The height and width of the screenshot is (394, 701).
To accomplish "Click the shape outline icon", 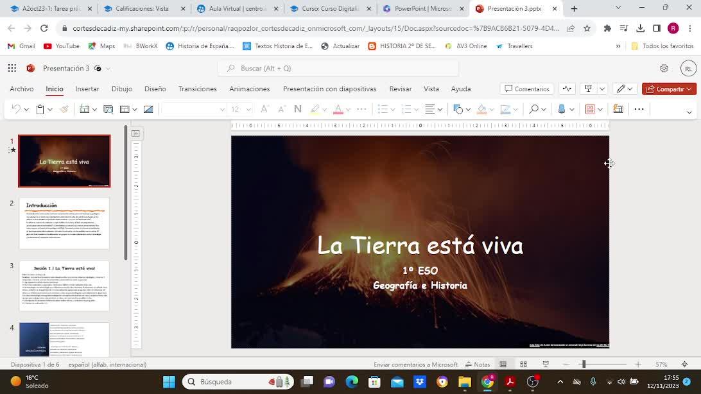I will [505, 109].
